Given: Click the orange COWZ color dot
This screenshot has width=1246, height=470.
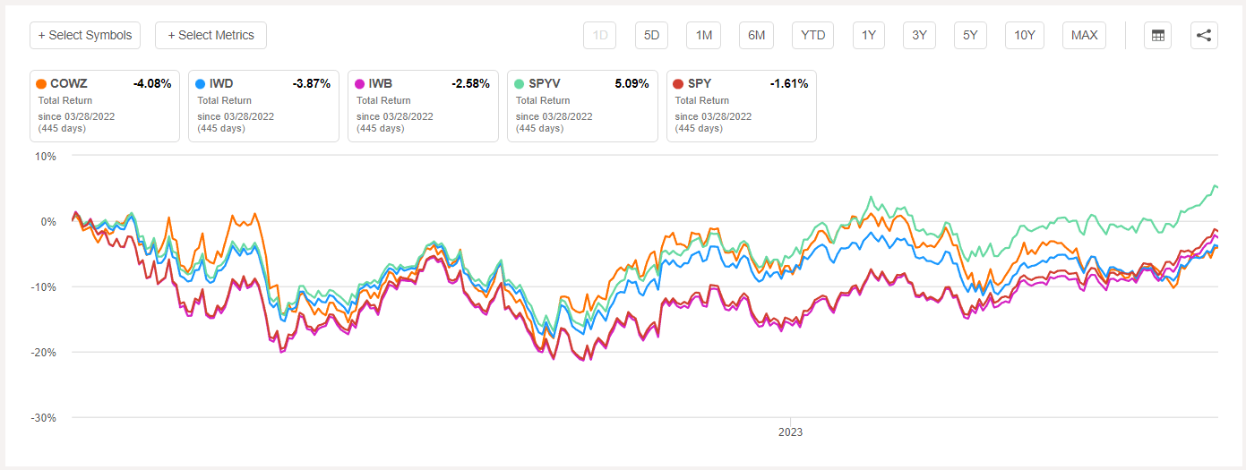Looking at the screenshot, I should 41,84.
